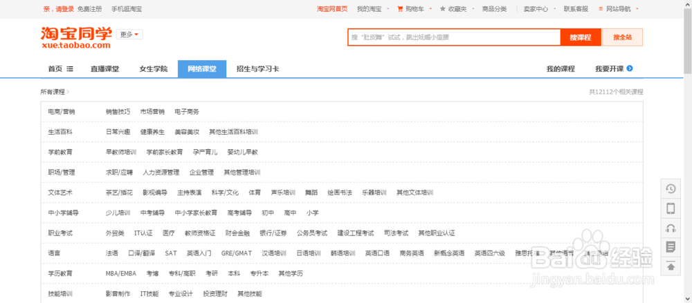
Task: Click the back-to-top arrow icon
Action: [671, 266]
